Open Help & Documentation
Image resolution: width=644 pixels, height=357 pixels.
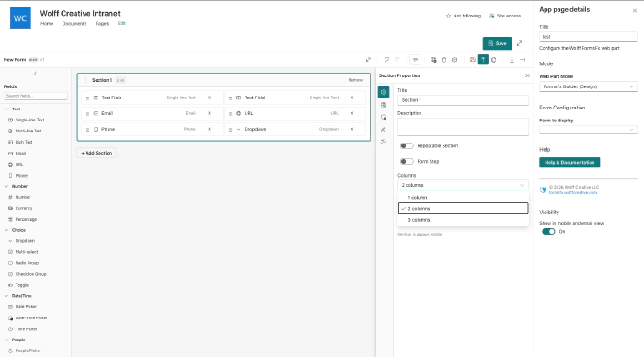click(569, 163)
